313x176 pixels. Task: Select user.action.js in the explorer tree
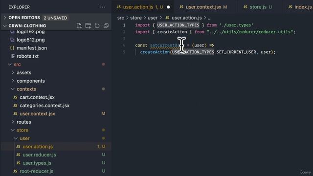click(38, 147)
